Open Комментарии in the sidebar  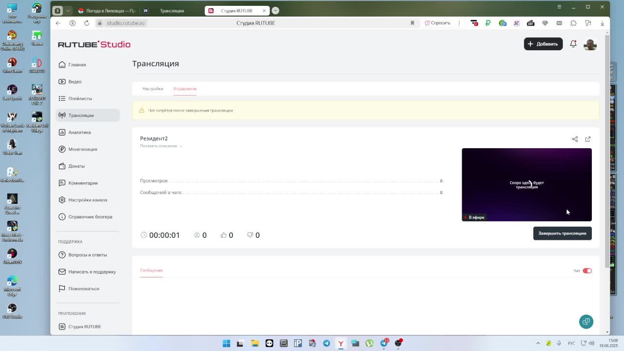(x=87, y=183)
